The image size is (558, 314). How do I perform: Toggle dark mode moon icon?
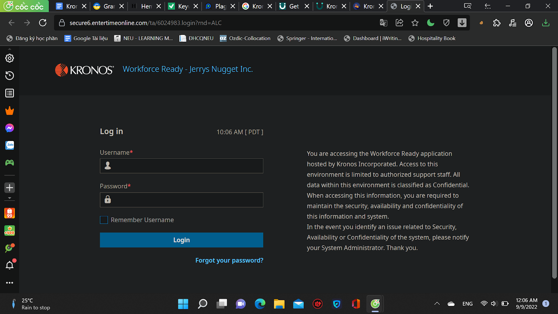point(431,23)
